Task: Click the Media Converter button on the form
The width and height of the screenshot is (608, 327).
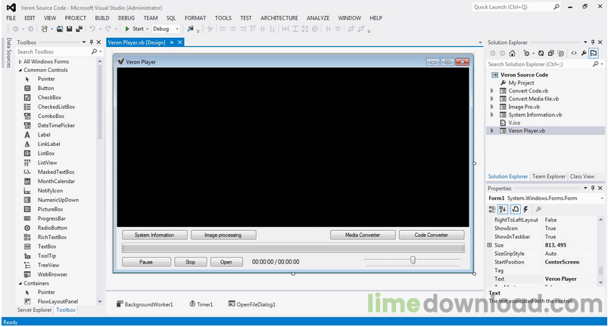Action: click(x=363, y=235)
